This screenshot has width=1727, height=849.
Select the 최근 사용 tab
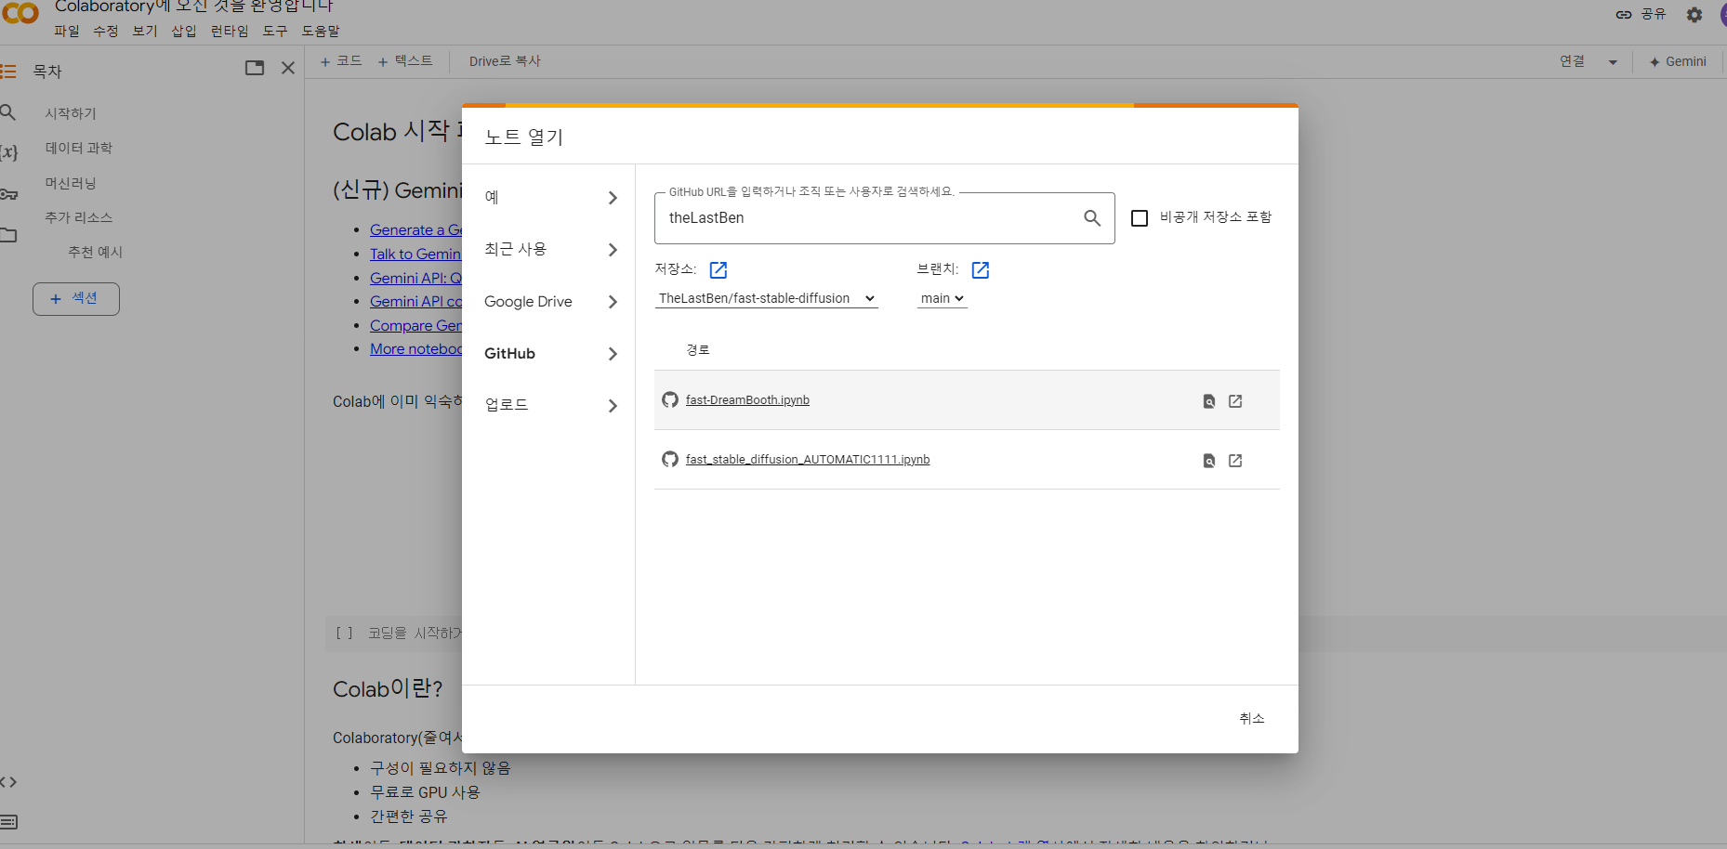tap(550, 250)
